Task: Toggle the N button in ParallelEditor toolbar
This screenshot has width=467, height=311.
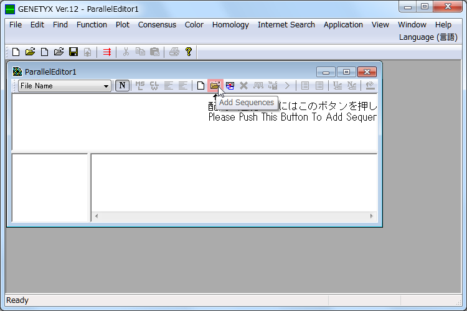Action: (122, 86)
